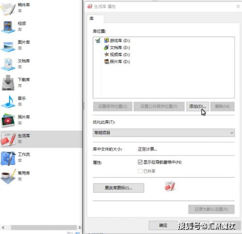This screenshot has width=242, height=234.
Task: Click the 添加(D)... button
Action: (x=197, y=106)
